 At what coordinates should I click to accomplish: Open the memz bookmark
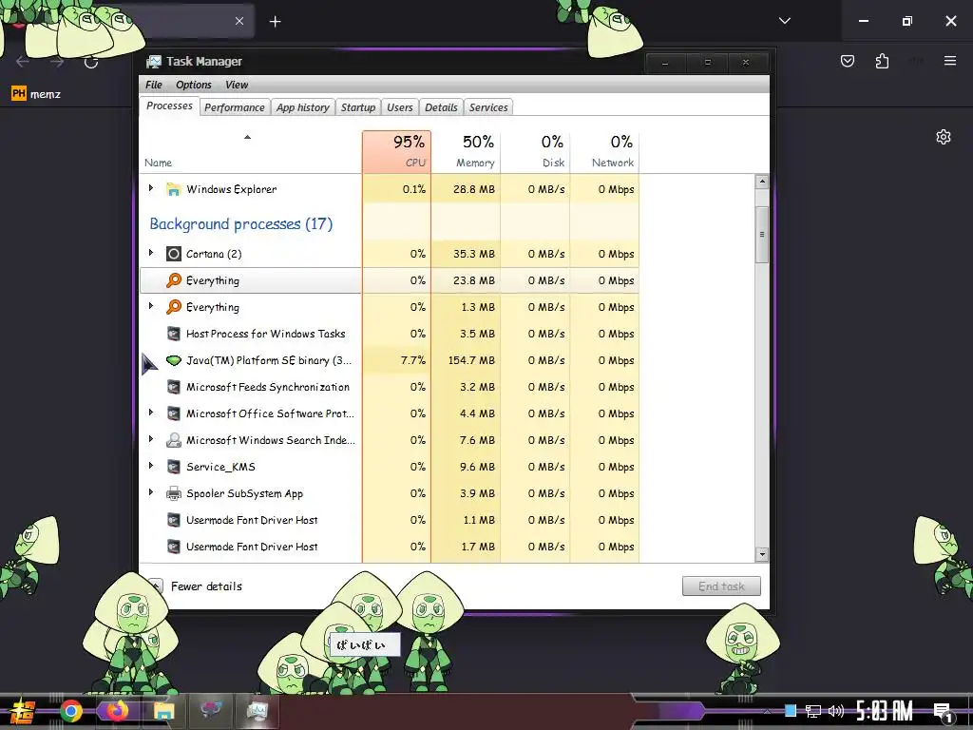tap(36, 94)
